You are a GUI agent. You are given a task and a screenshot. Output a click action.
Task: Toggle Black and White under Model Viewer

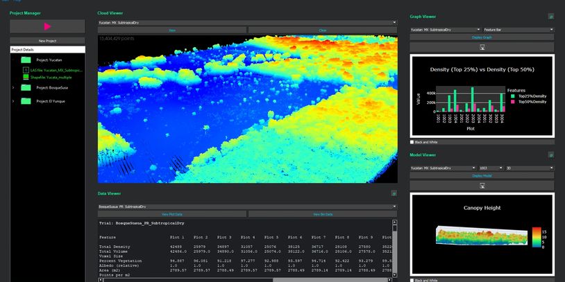(413, 280)
